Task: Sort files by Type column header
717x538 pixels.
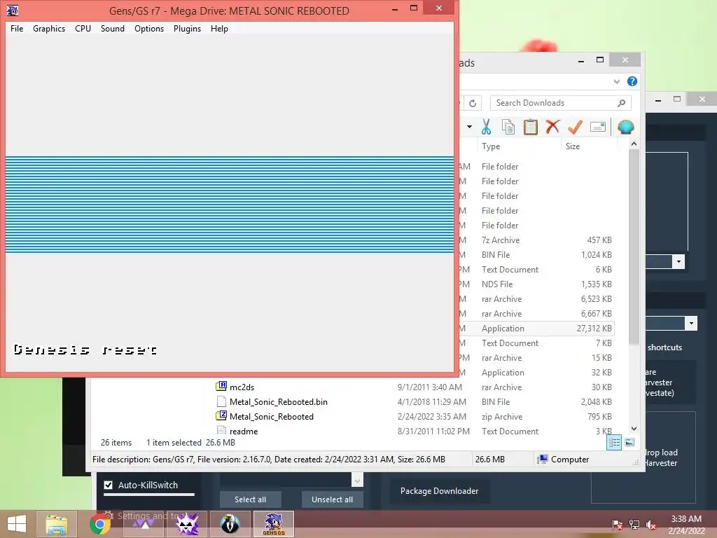Action: [x=491, y=146]
